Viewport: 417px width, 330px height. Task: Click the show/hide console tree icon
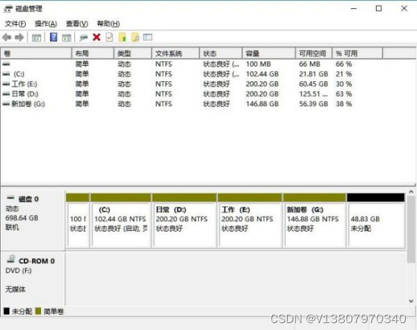pos(36,37)
